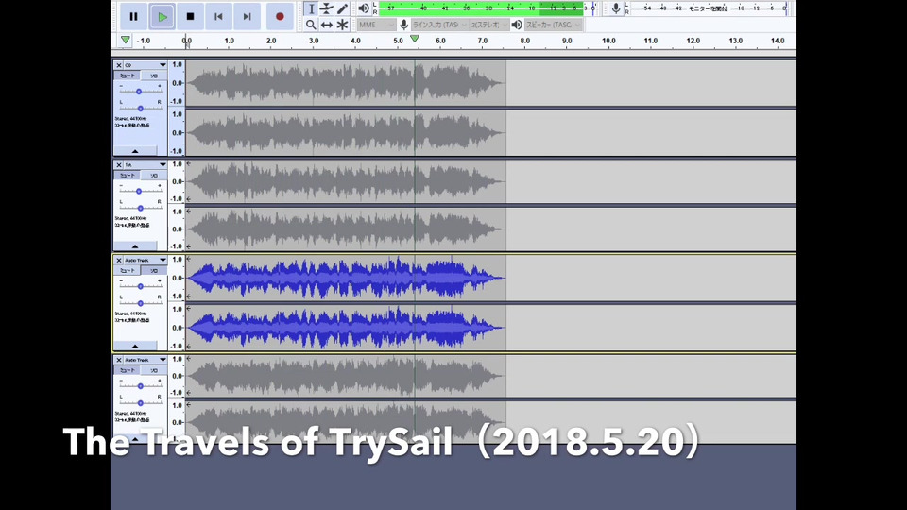Solo the top track

coord(153,76)
